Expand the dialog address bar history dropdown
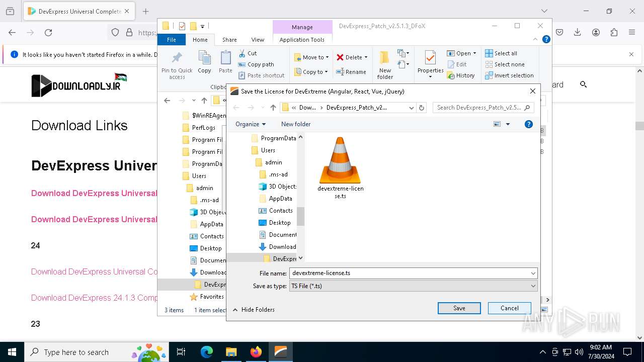644x362 pixels. [x=411, y=108]
